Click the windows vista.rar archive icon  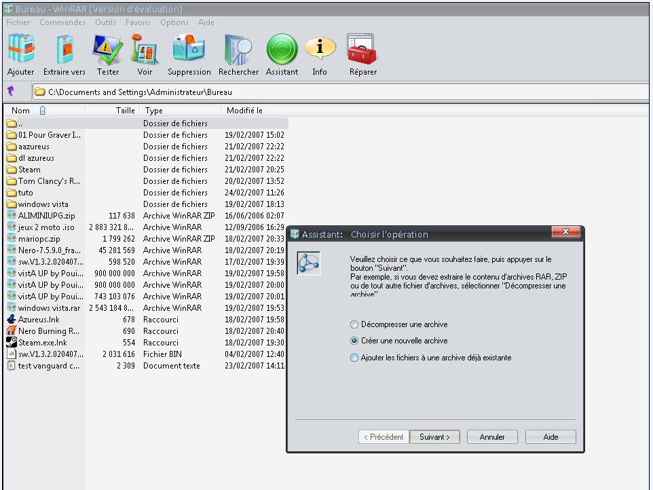[12, 307]
